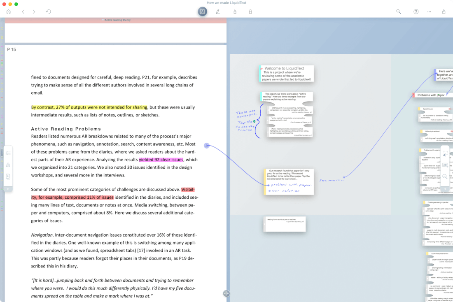The height and width of the screenshot is (302, 453).
Task: Go to the home screen icon
Action: (x=9, y=12)
